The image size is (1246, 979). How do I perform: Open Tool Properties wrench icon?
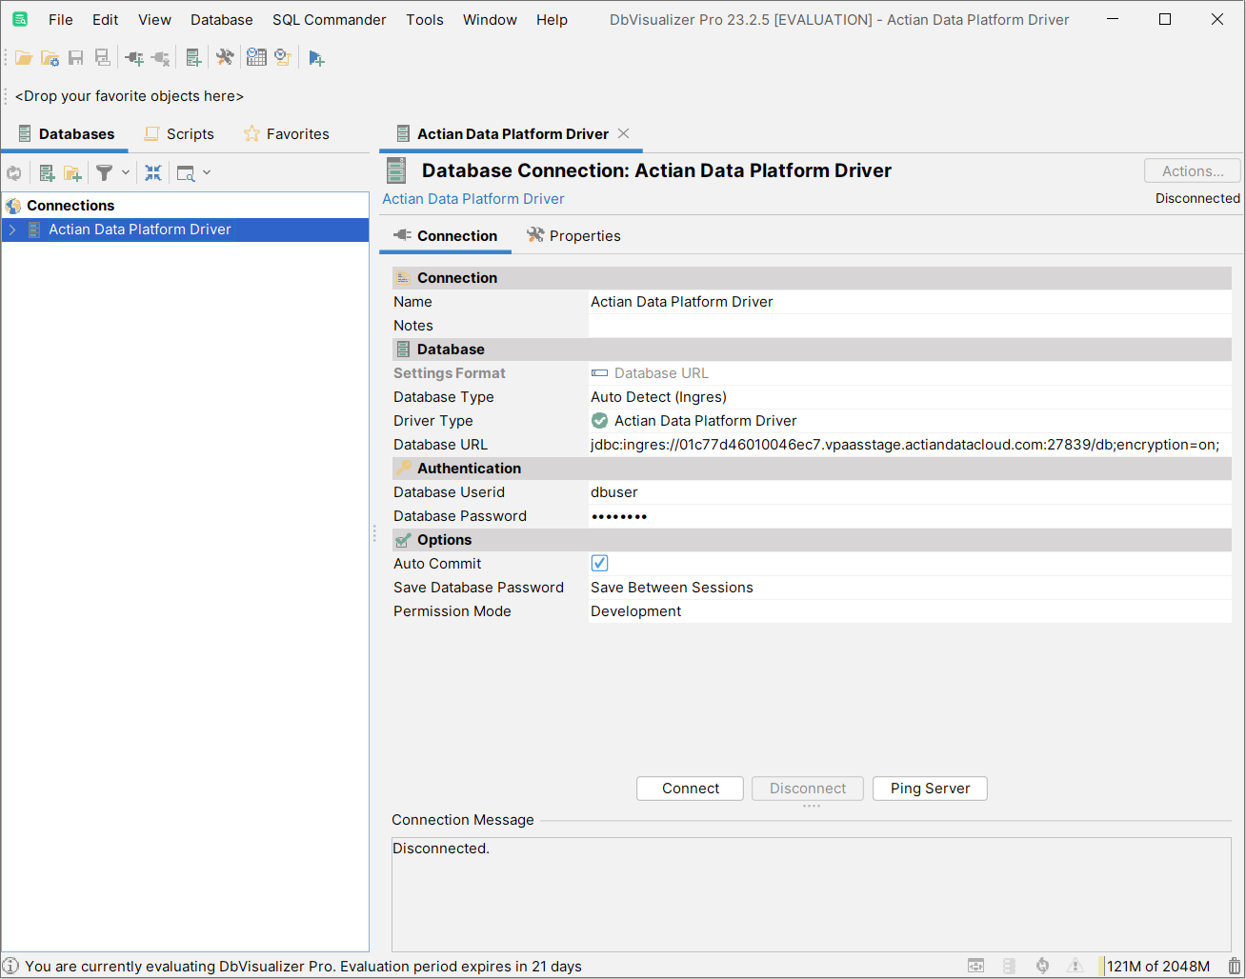tap(225, 59)
